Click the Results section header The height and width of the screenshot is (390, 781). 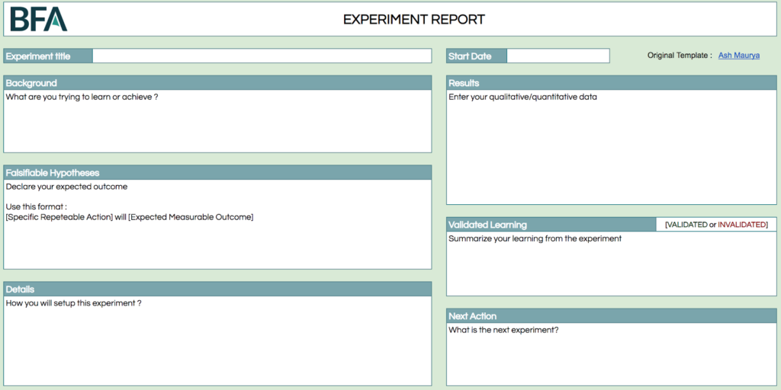pyautogui.click(x=611, y=83)
